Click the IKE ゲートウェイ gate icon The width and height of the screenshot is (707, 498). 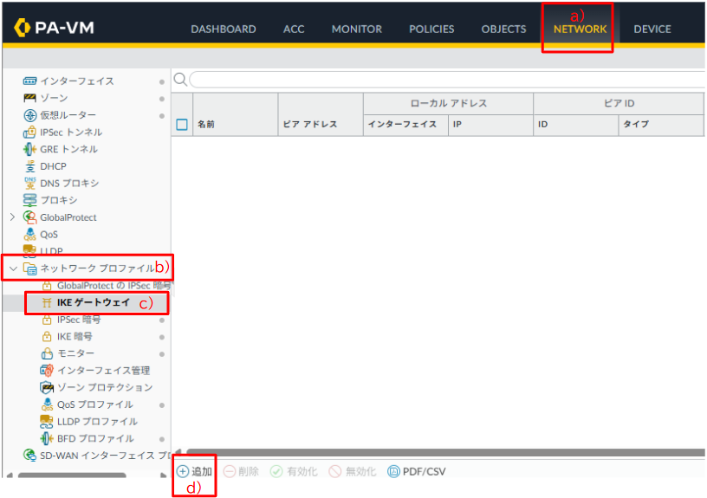[47, 302]
